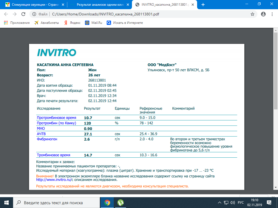This screenshot has width=278, height=208.
Task: Click the page scrollbar's down arrow
Action: (x=276, y=187)
